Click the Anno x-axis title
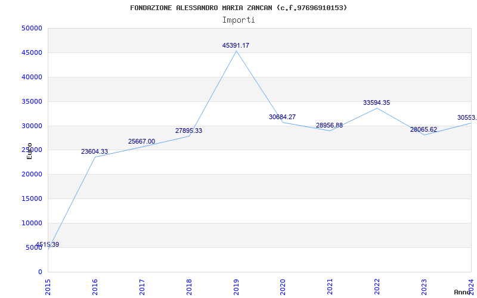This screenshot has height=298, width=477. click(x=462, y=292)
